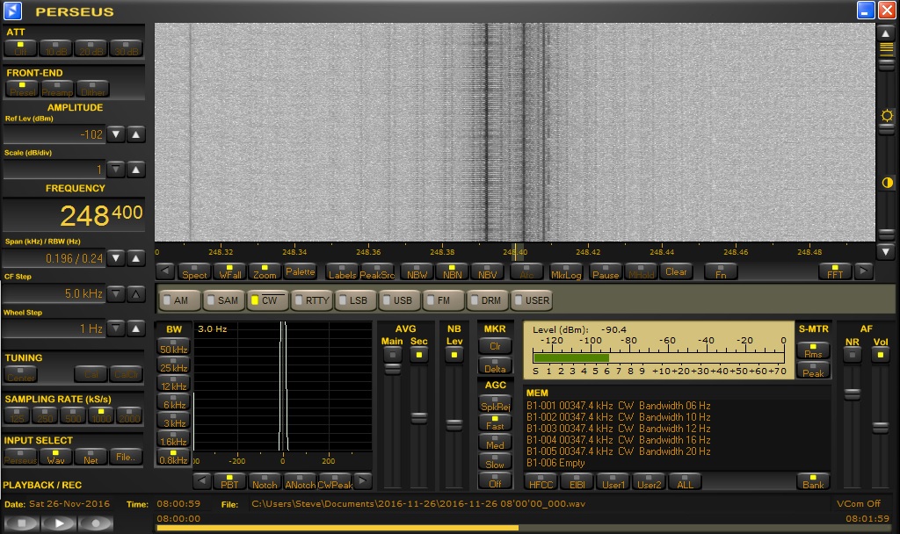This screenshot has height=534, width=900.
Task: Seek within the yellow playback progress bar
Action: pyautogui.click(x=522, y=528)
